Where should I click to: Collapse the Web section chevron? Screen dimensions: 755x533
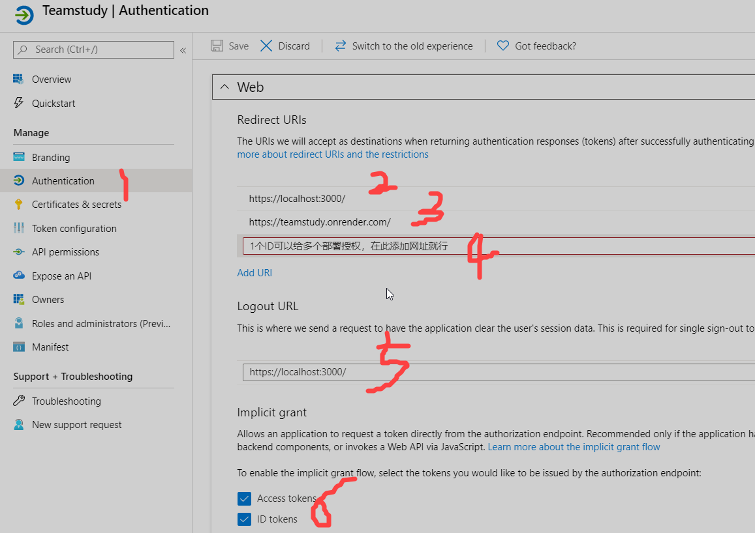[224, 87]
